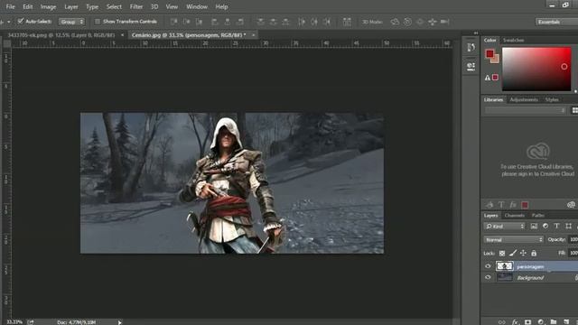This screenshot has width=578, height=325.
Task: Open the layer filter Kind dropdown
Action: tap(505, 227)
